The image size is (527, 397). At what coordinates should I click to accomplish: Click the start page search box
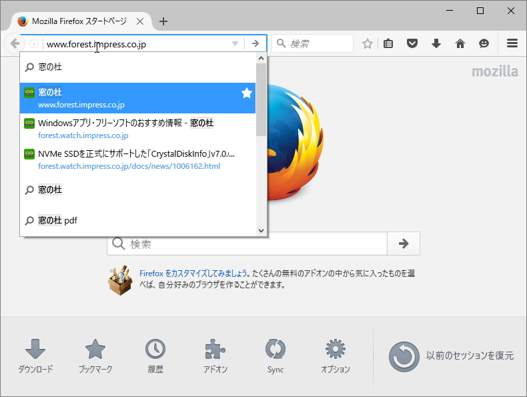247,244
